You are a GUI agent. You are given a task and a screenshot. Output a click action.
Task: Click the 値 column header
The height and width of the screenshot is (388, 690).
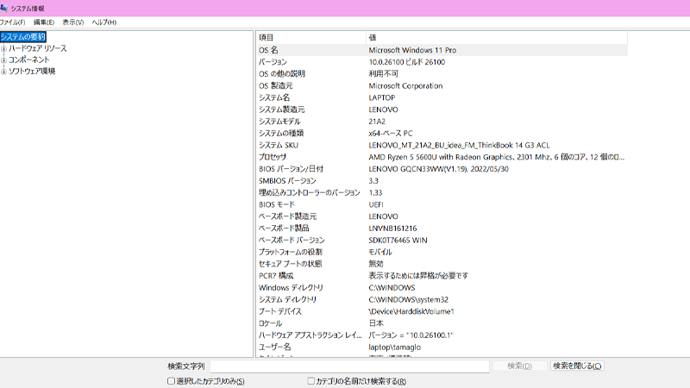[x=497, y=37]
